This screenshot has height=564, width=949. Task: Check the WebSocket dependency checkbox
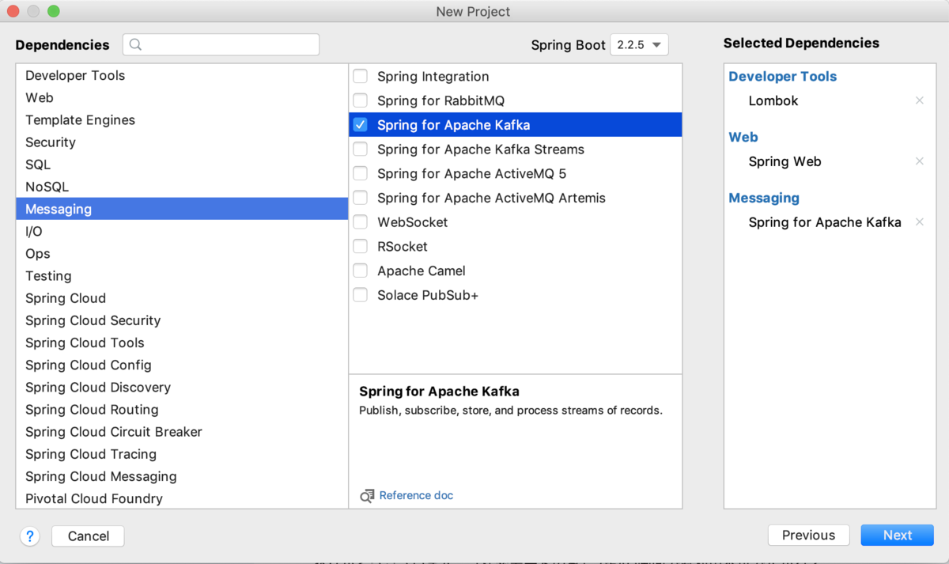click(x=361, y=222)
